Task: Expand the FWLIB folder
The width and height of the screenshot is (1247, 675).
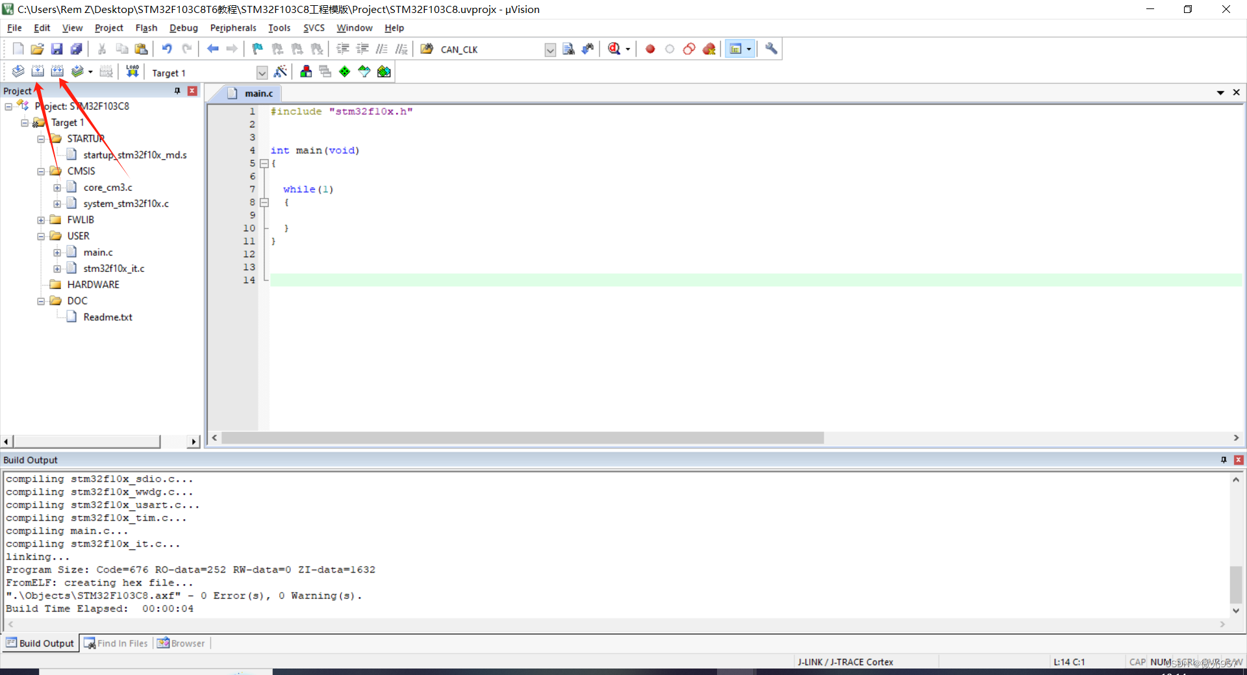Action: (x=41, y=220)
